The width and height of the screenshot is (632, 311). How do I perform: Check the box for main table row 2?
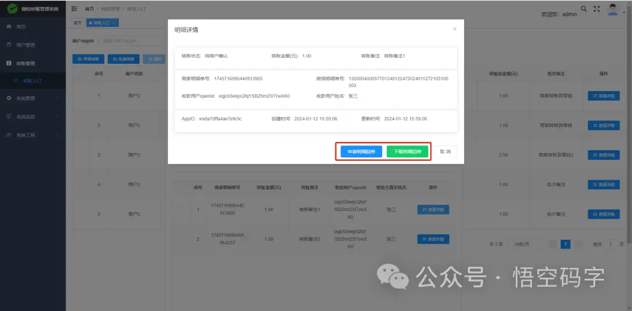82,125
